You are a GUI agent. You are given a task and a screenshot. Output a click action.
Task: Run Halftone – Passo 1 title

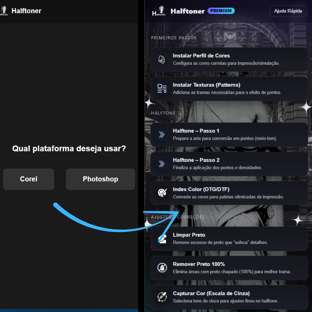point(196,131)
